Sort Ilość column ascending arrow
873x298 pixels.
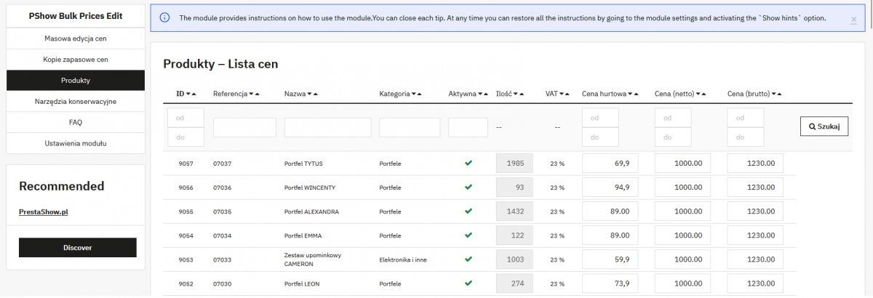[522, 94]
